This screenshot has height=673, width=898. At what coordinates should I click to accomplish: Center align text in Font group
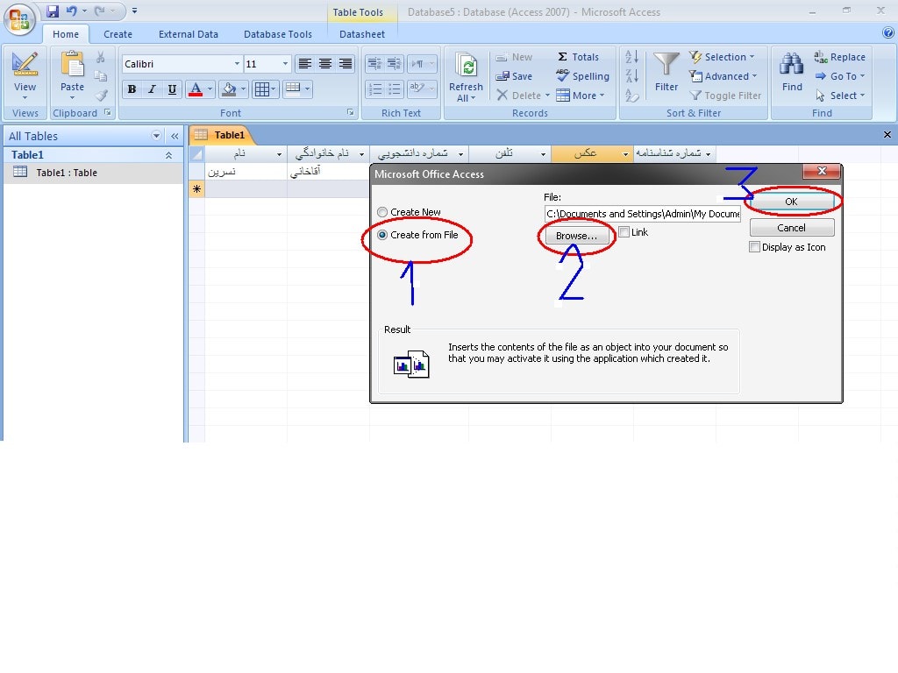324,63
